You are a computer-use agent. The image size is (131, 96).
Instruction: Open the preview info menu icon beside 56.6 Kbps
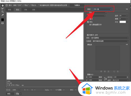(x=23, y=85)
